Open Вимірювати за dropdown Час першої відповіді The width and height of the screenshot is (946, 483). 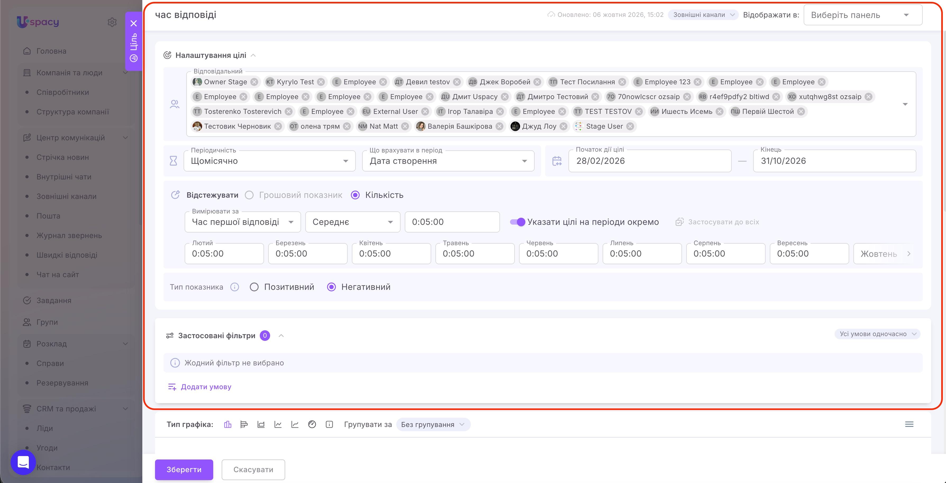tap(243, 222)
